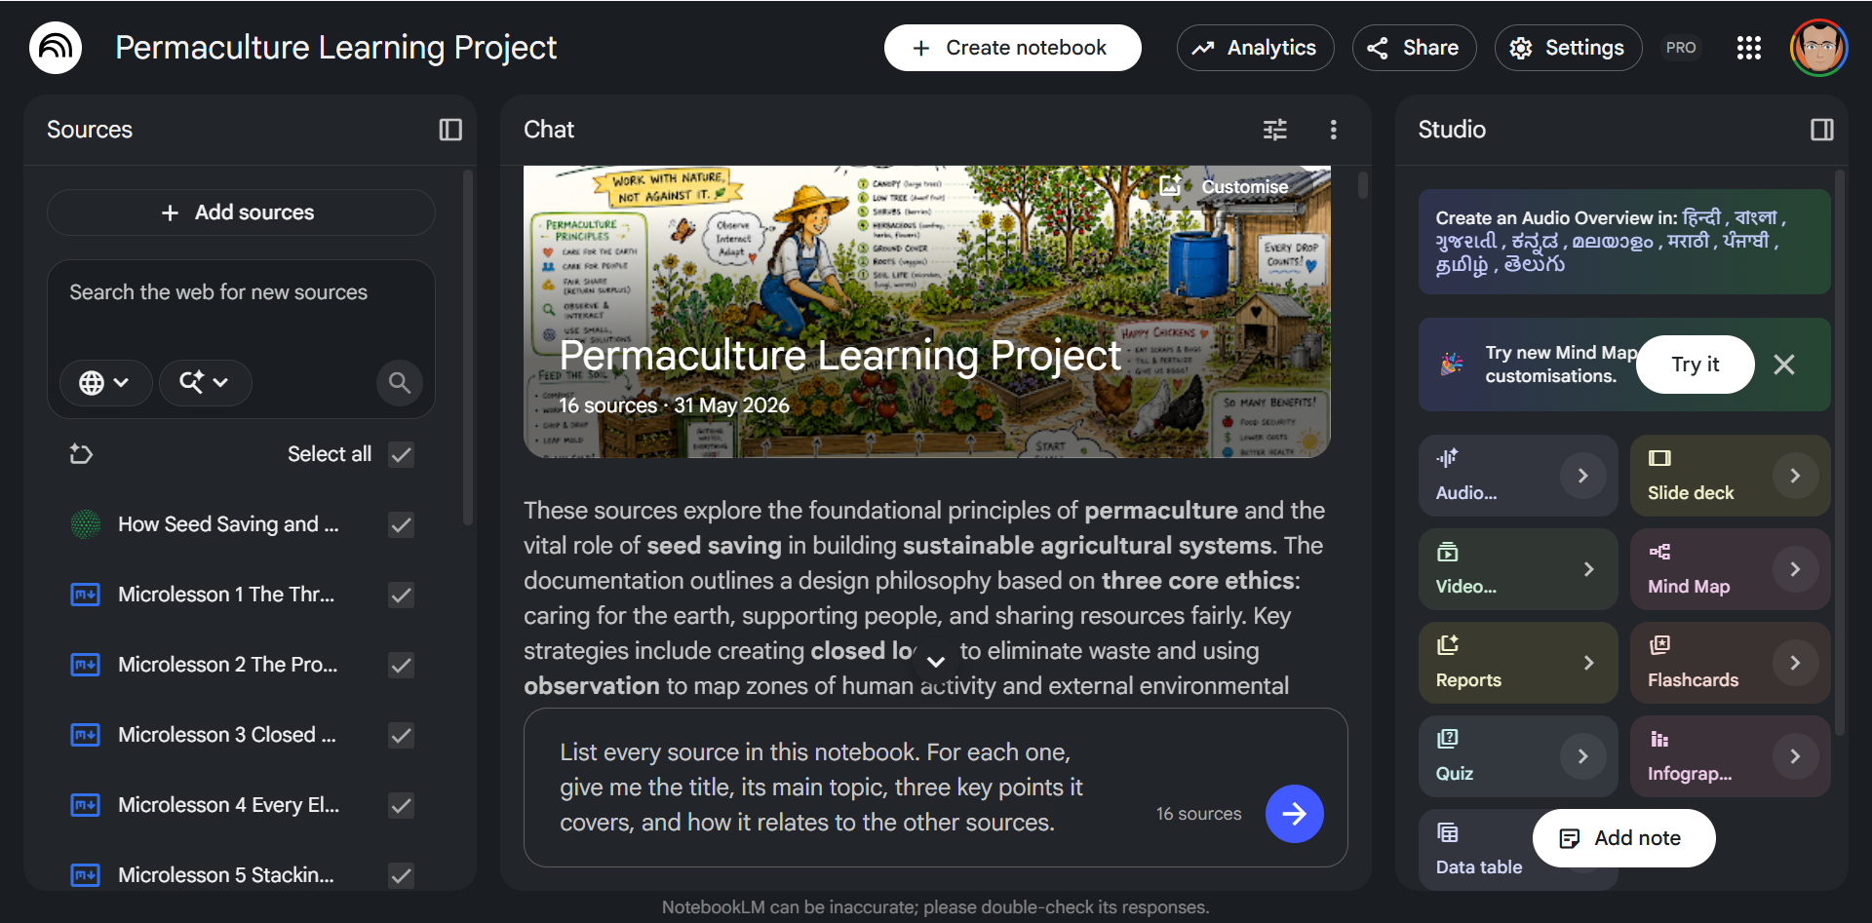Viewport: 1872px width, 923px height.
Task: Uncheck Microlesson 1 The Thr... source
Action: point(401,595)
